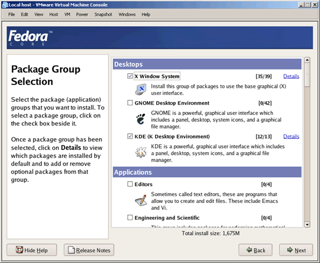Open the Release Notes button
Image resolution: width=320 pixels, height=263 pixels.
(89, 250)
